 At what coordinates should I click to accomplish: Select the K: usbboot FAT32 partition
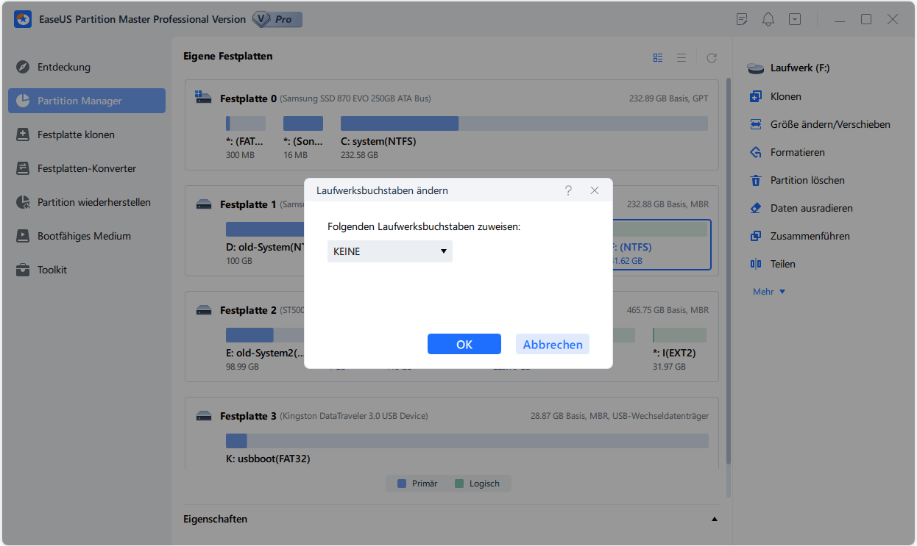click(236, 440)
